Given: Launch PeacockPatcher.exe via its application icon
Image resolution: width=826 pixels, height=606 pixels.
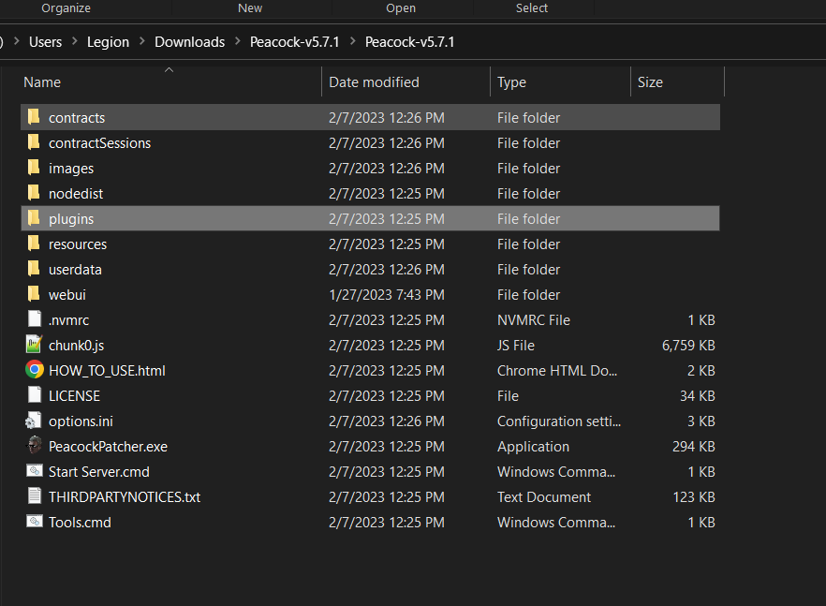Looking at the screenshot, I should coord(34,446).
